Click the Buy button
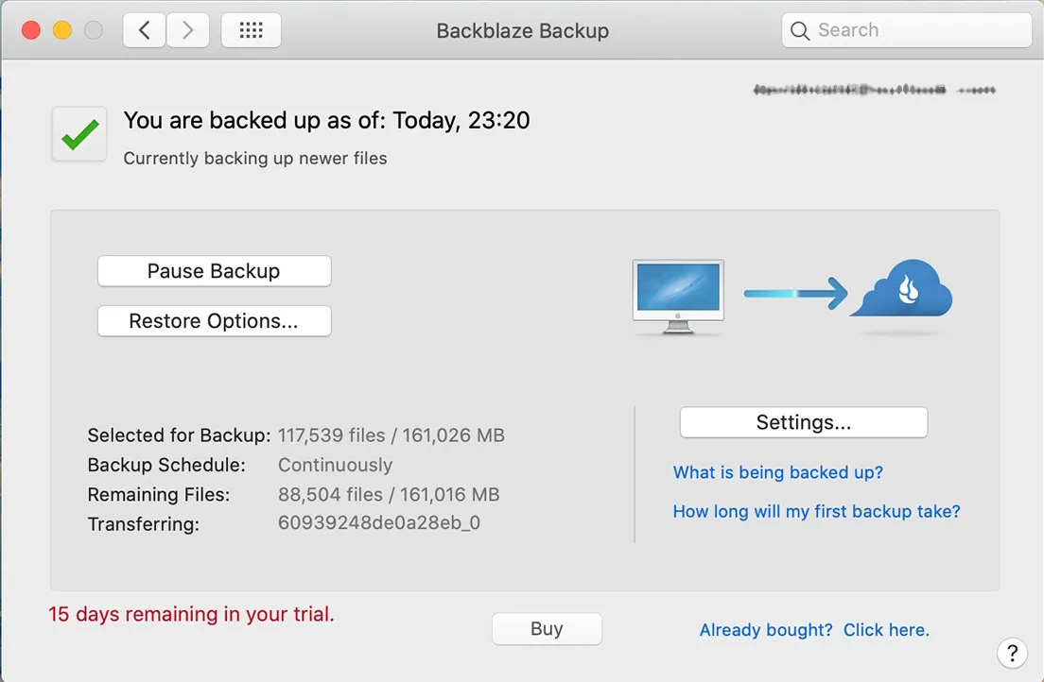1044x682 pixels. coord(547,628)
